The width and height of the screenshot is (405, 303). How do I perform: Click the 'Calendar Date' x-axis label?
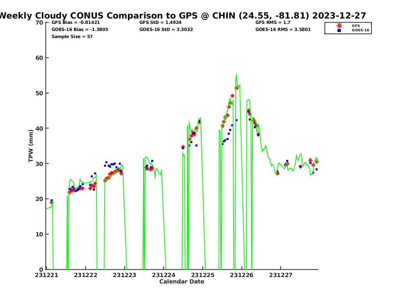pos(182,281)
